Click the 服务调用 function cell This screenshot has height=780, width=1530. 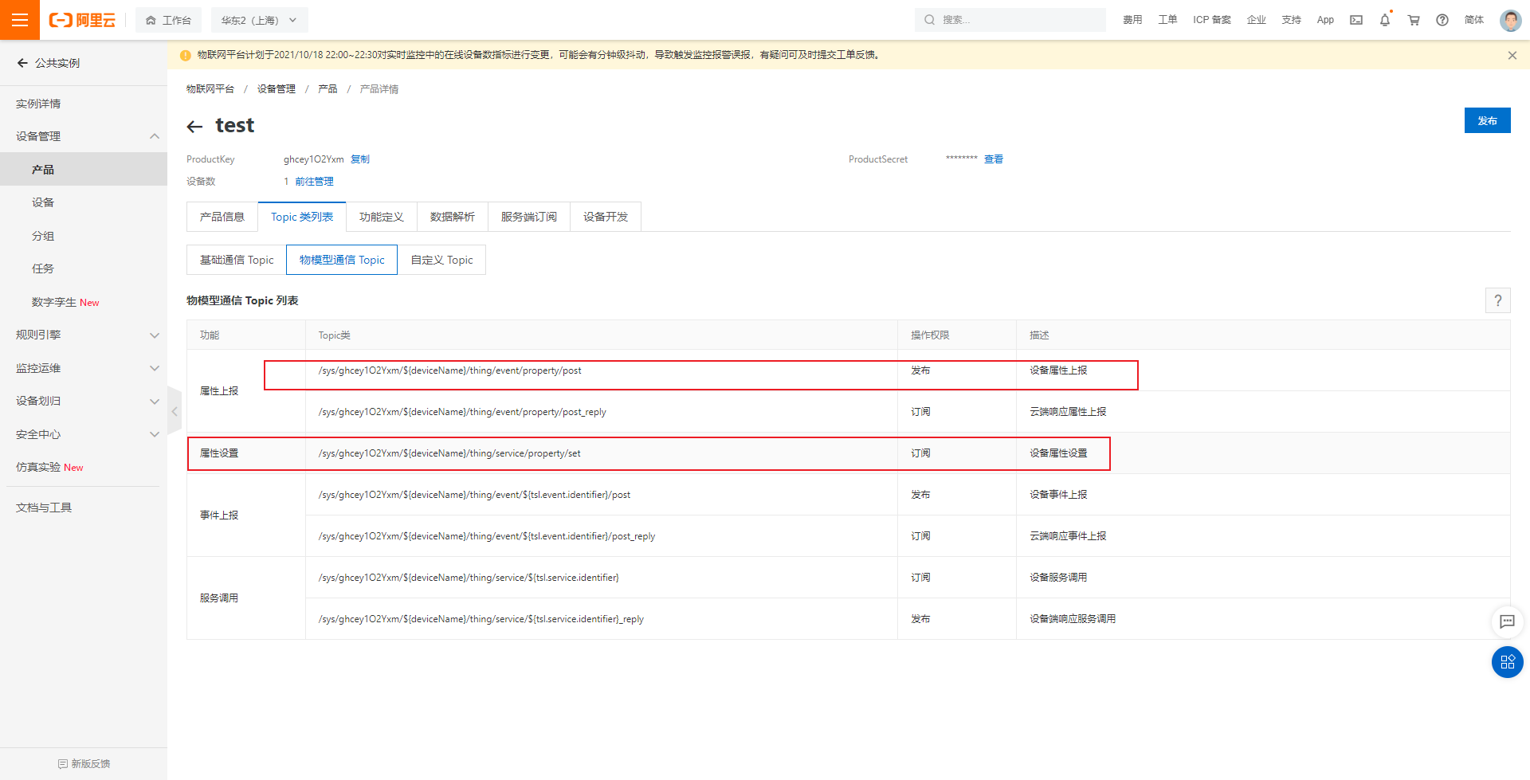click(x=246, y=598)
